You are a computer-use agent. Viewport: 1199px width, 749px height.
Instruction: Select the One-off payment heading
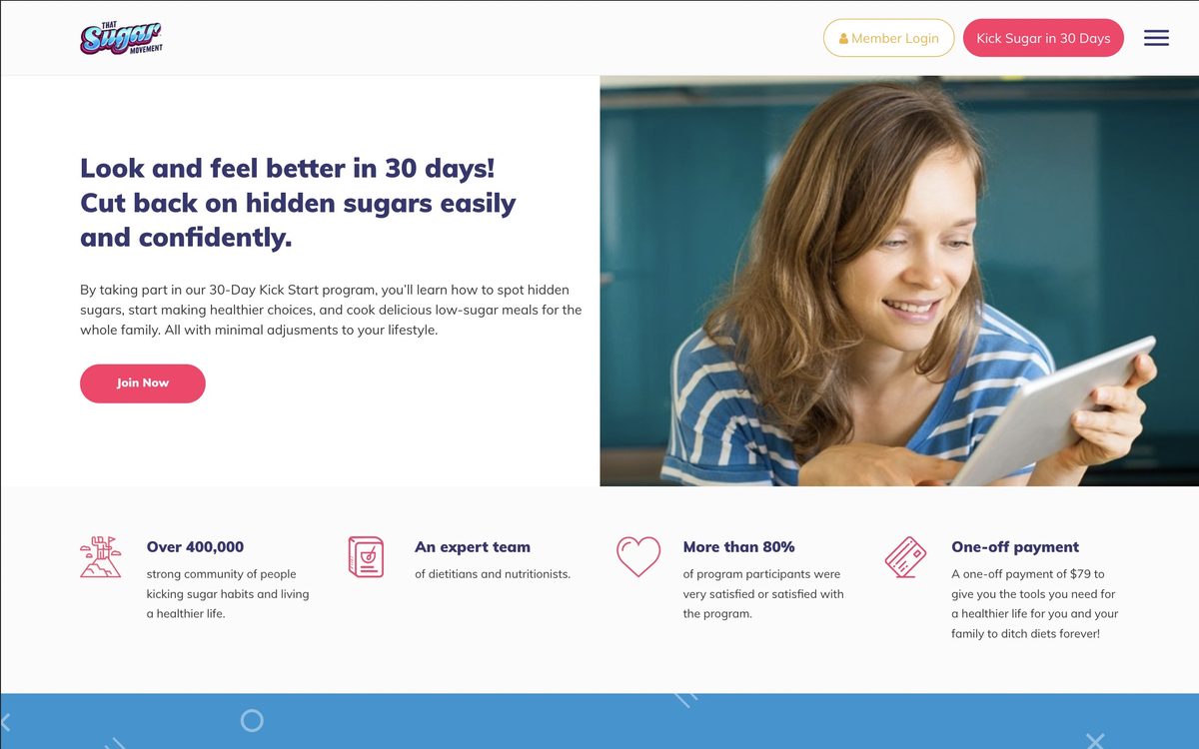(x=1015, y=546)
